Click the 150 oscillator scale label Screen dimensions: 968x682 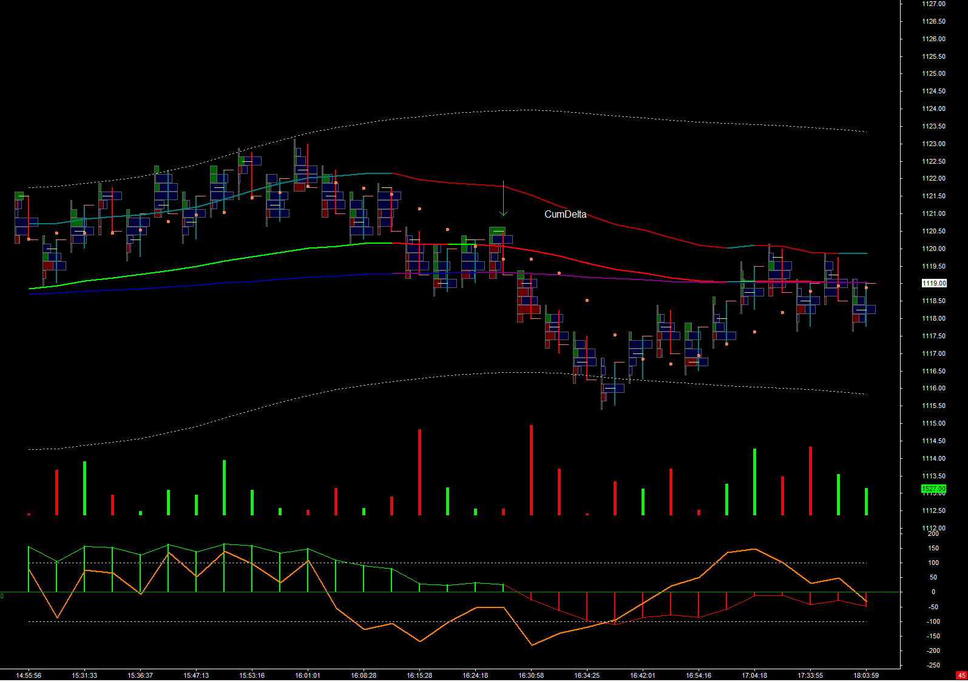coord(933,548)
